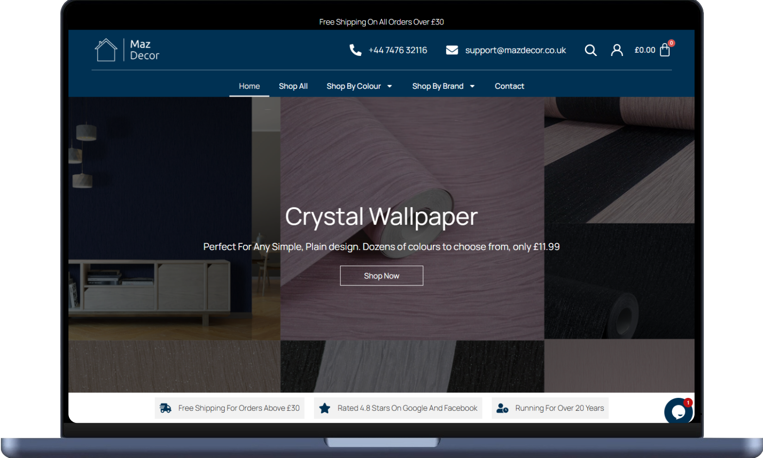The width and height of the screenshot is (763, 458).
Task: Click the +44 7476 32116 phone number
Action: pos(398,50)
